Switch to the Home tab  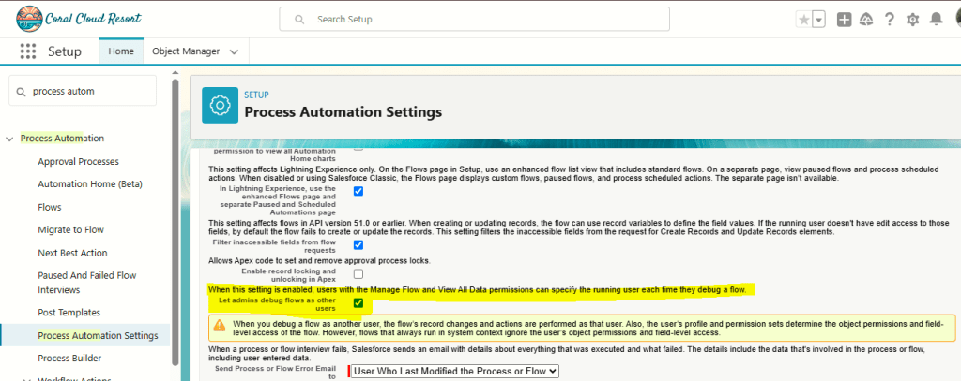click(x=121, y=51)
